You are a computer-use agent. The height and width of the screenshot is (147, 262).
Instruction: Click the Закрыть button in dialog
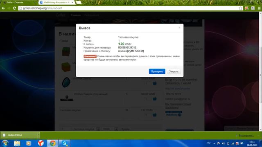(174, 71)
